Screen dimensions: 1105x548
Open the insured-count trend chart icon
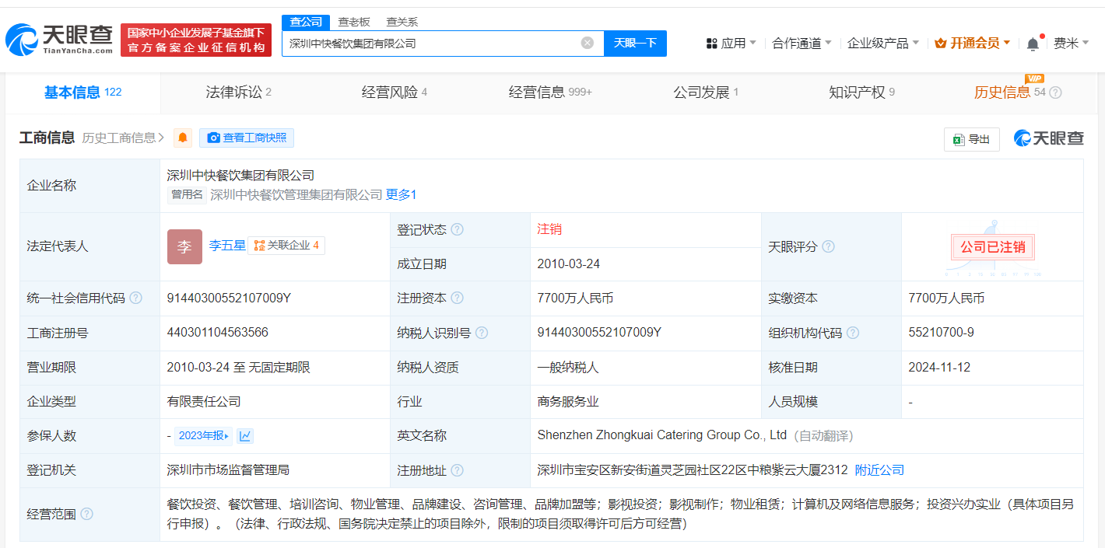point(245,436)
